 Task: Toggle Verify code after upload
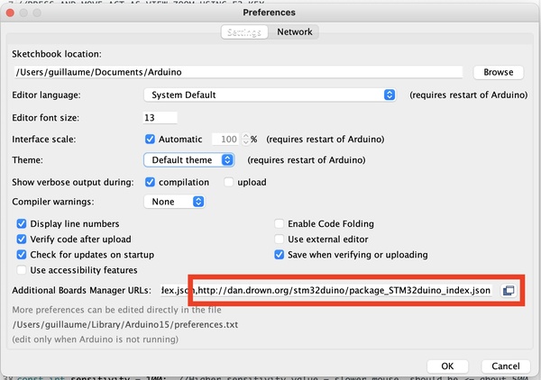[22, 239]
